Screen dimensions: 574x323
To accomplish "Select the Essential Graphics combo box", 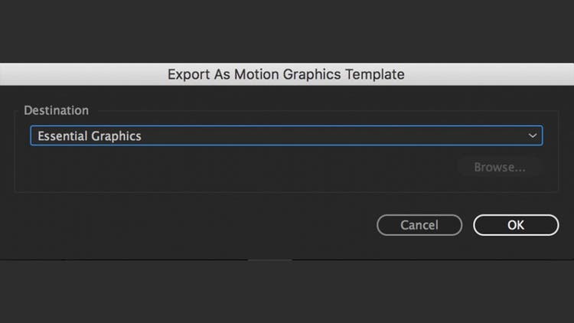I will 286,136.
